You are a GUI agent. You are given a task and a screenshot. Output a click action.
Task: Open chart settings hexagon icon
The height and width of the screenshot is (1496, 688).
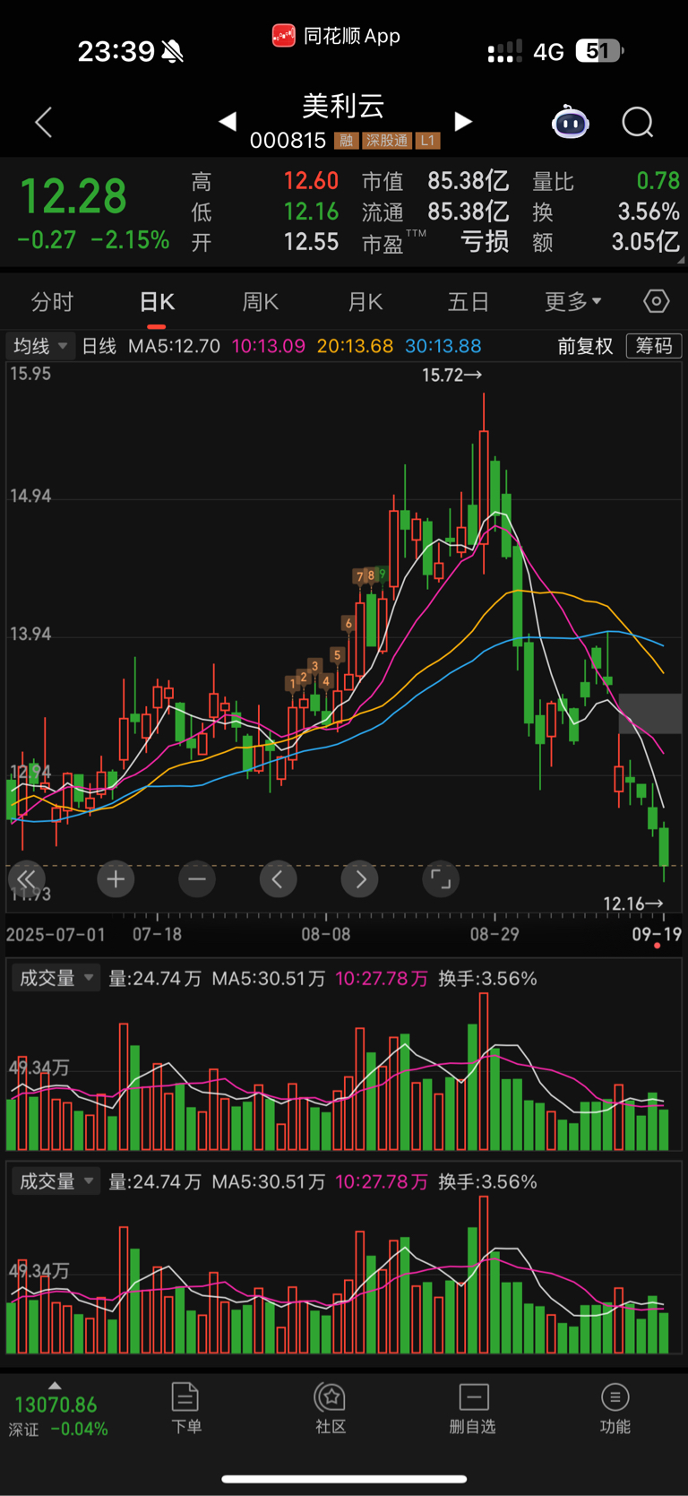(x=657, y=301)
